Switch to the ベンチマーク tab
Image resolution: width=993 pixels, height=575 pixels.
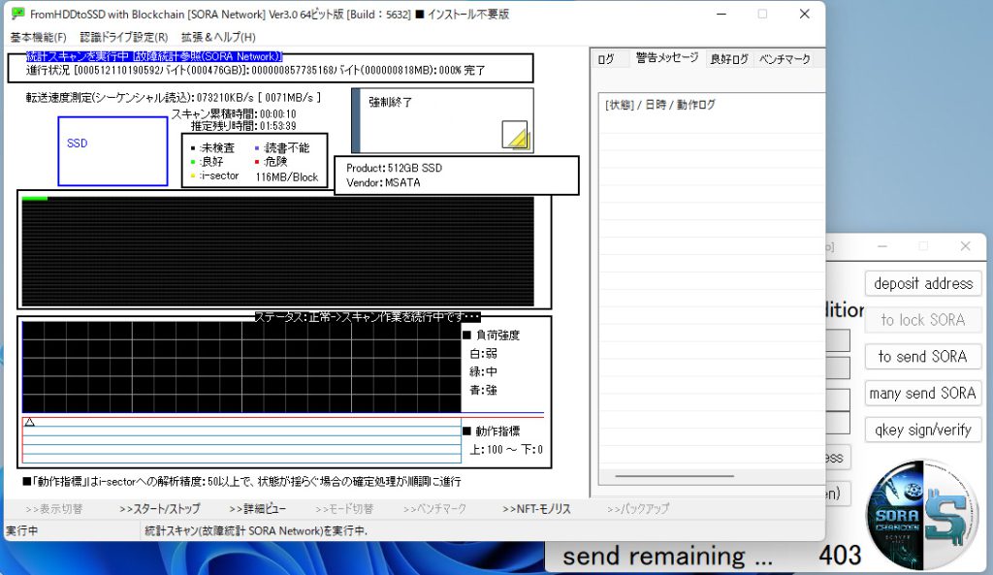(785, 59)
